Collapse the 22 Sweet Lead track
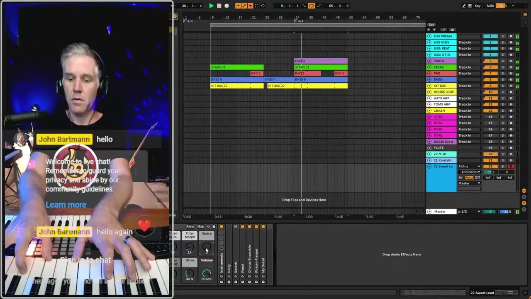Screen dimensions: 531x299 (429, 167)
